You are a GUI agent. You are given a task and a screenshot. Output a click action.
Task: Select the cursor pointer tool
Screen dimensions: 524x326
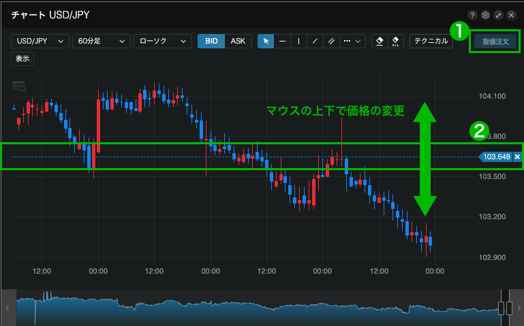click(x=266, y=42)
